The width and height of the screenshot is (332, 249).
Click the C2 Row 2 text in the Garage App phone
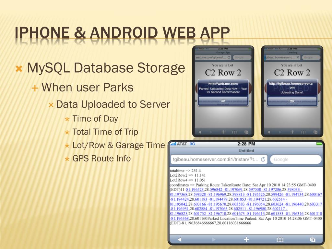pos(223,73)
